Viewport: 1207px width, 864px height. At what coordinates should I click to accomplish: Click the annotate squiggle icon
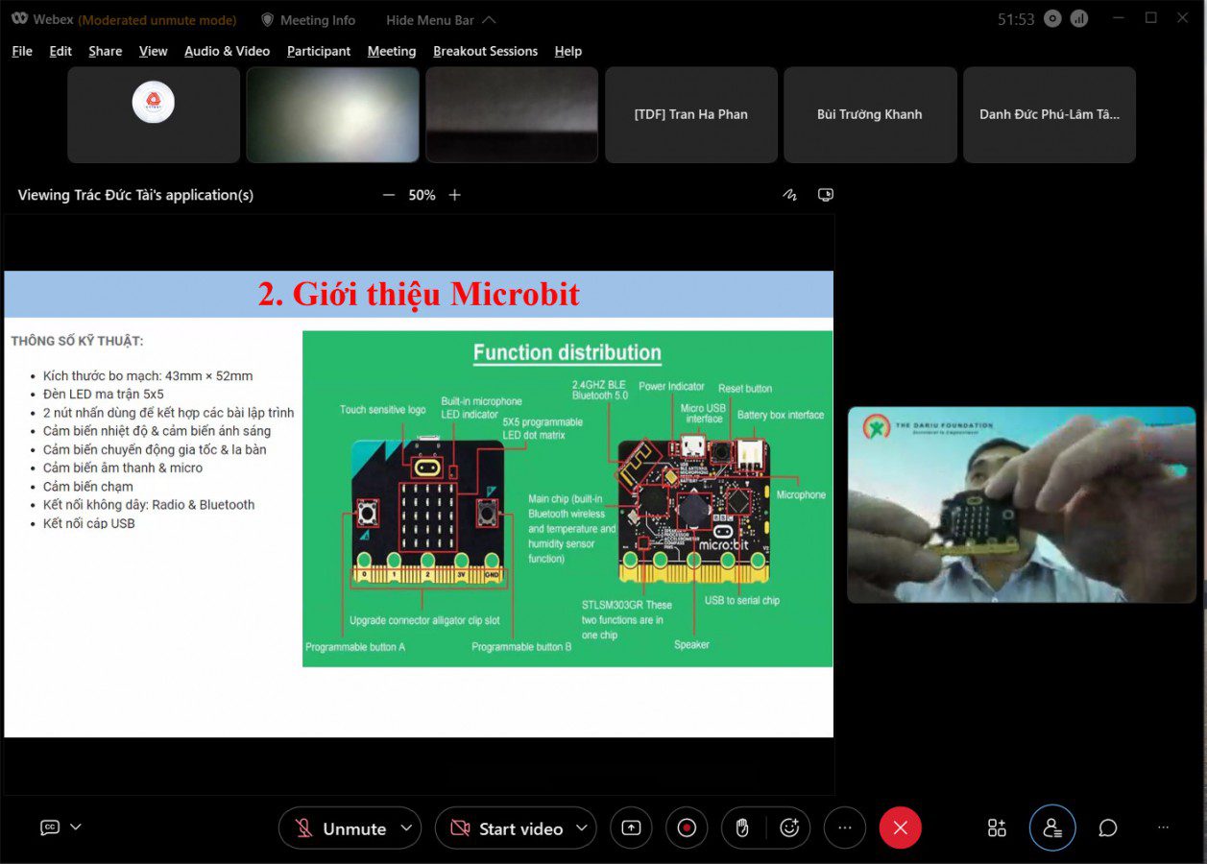[790, 195]
